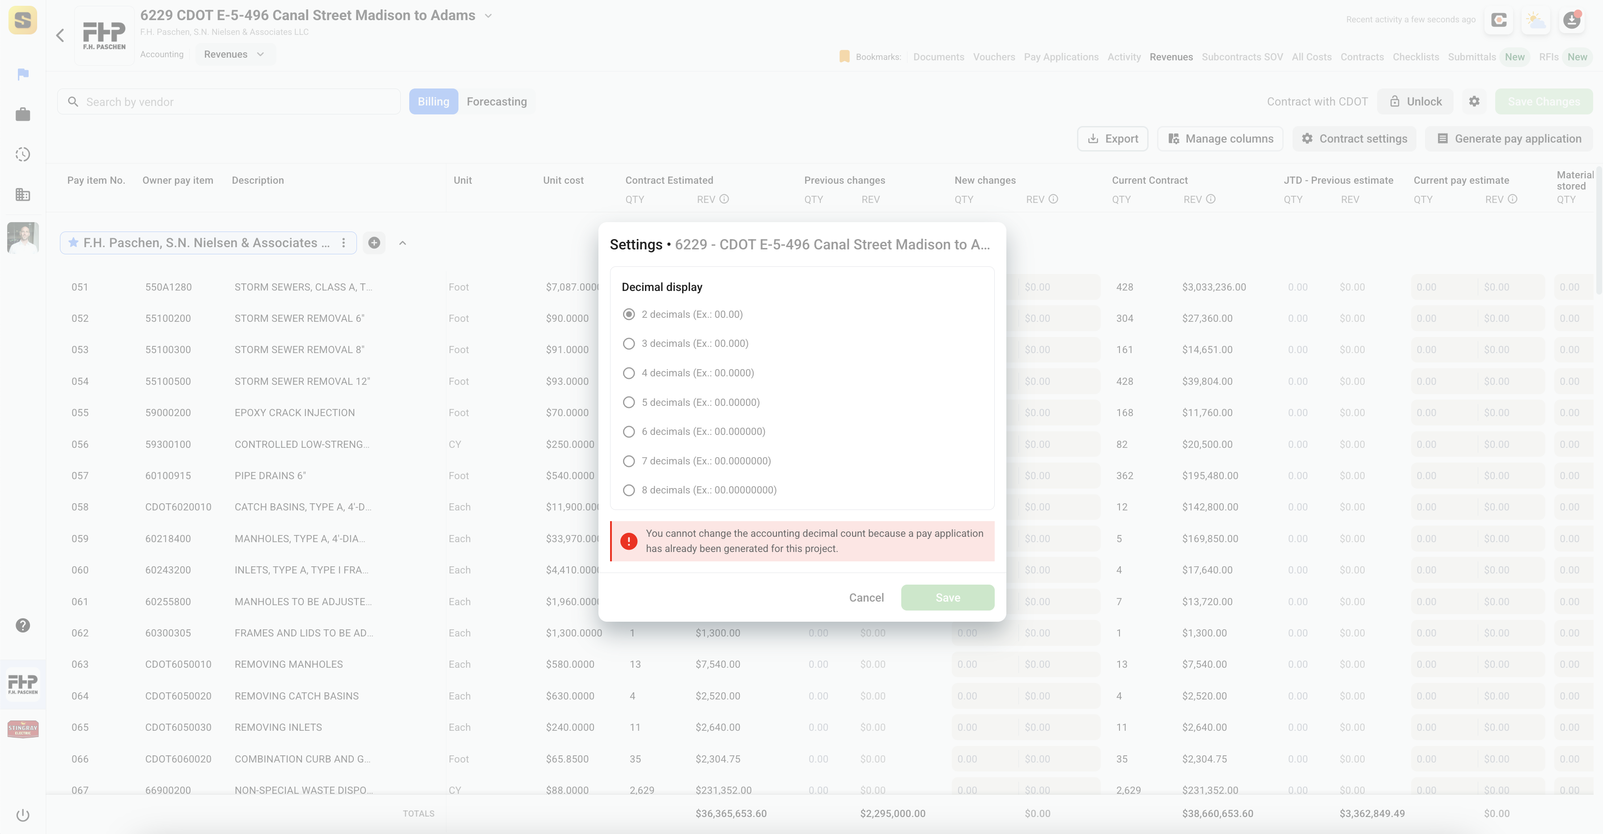Switch to the Forecasting tab

pyautogui.click(x=496, y=101)
